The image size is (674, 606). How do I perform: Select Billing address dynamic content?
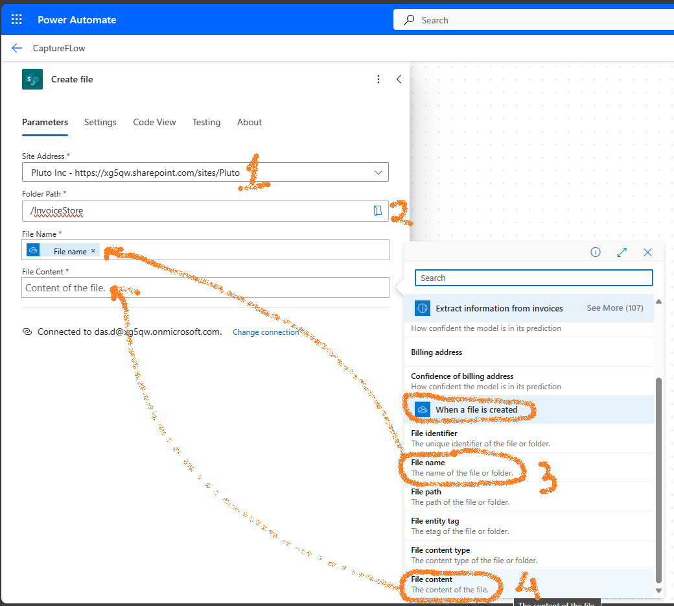(x=529, y=352)
